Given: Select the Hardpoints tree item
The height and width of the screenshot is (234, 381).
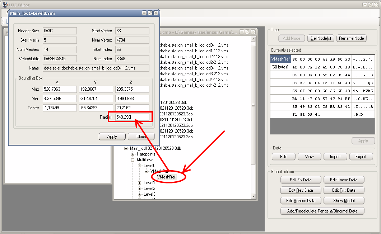Looking at the screenshot, I should point(146,154).
